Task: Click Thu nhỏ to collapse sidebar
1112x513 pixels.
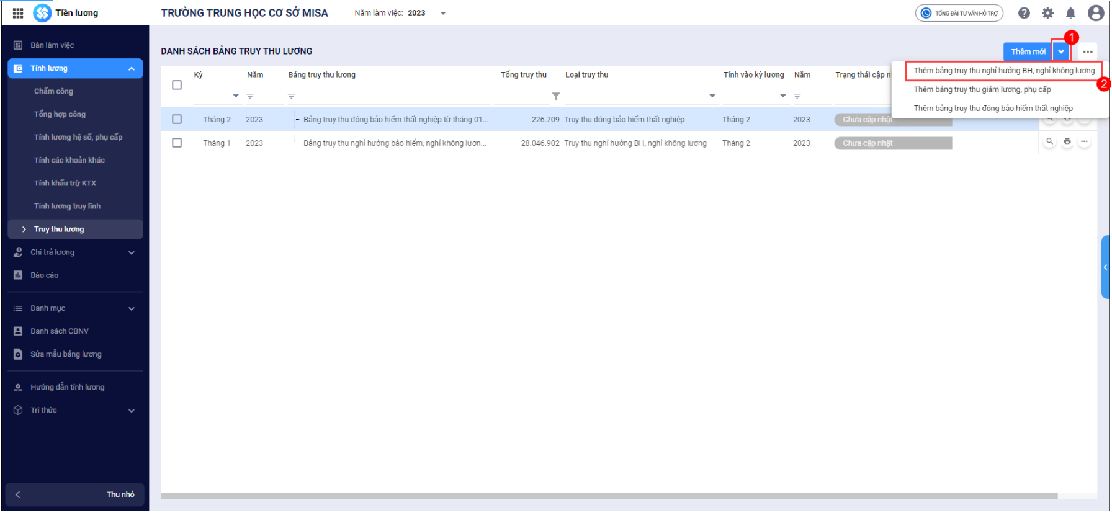Action: pyautogui.click(x=120, y=494)
